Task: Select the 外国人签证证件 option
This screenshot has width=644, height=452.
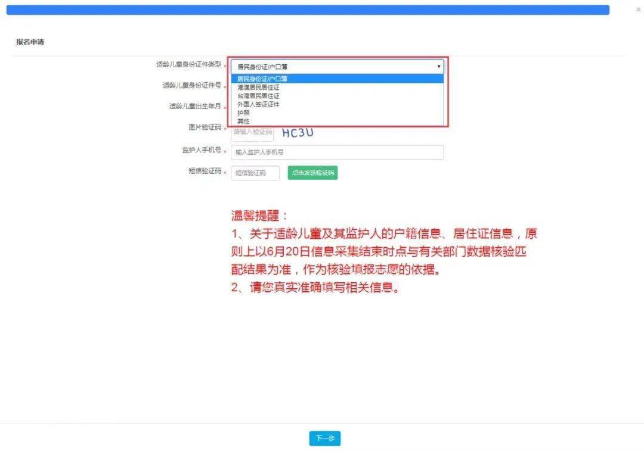Action: [337, 104]
